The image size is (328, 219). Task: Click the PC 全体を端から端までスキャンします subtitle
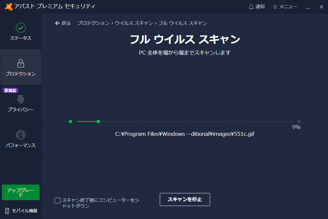185,53
